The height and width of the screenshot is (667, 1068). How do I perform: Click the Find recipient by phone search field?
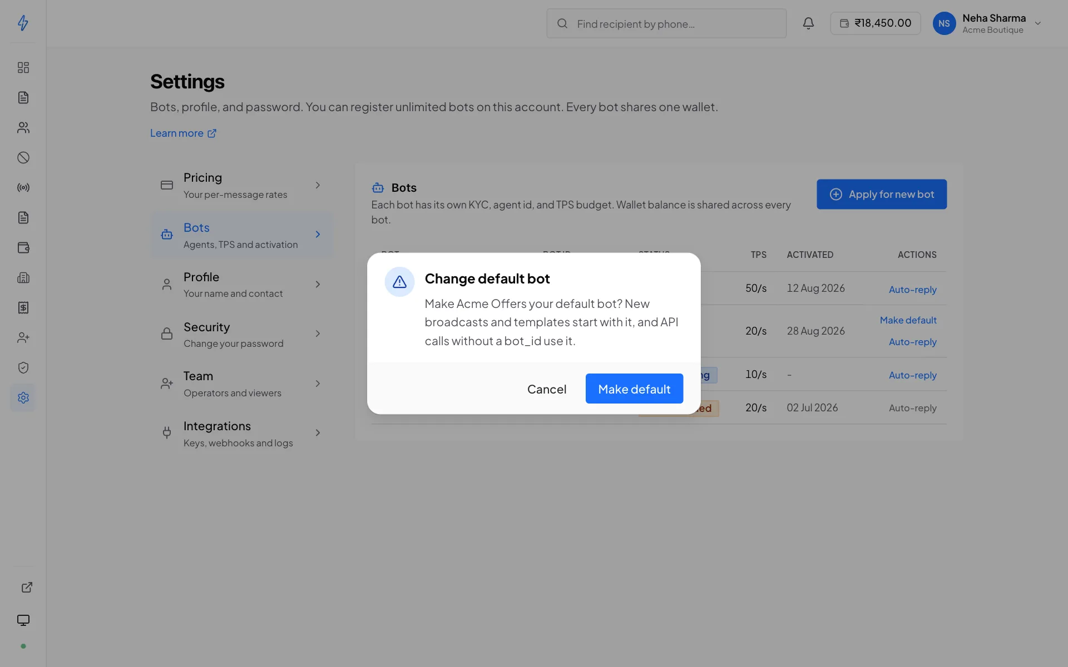666,23
